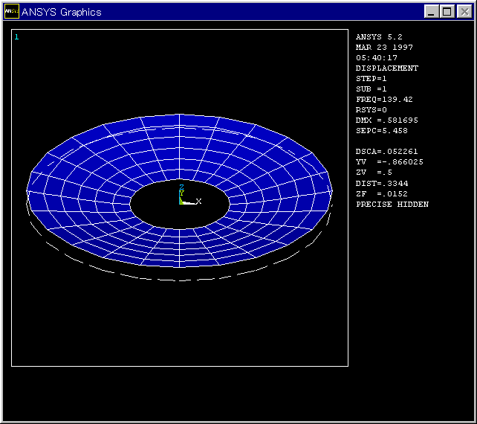Click the coordinate triad origin at disk center
The width and height of the screenshot is (477, 424).
(x=181, y=202)
